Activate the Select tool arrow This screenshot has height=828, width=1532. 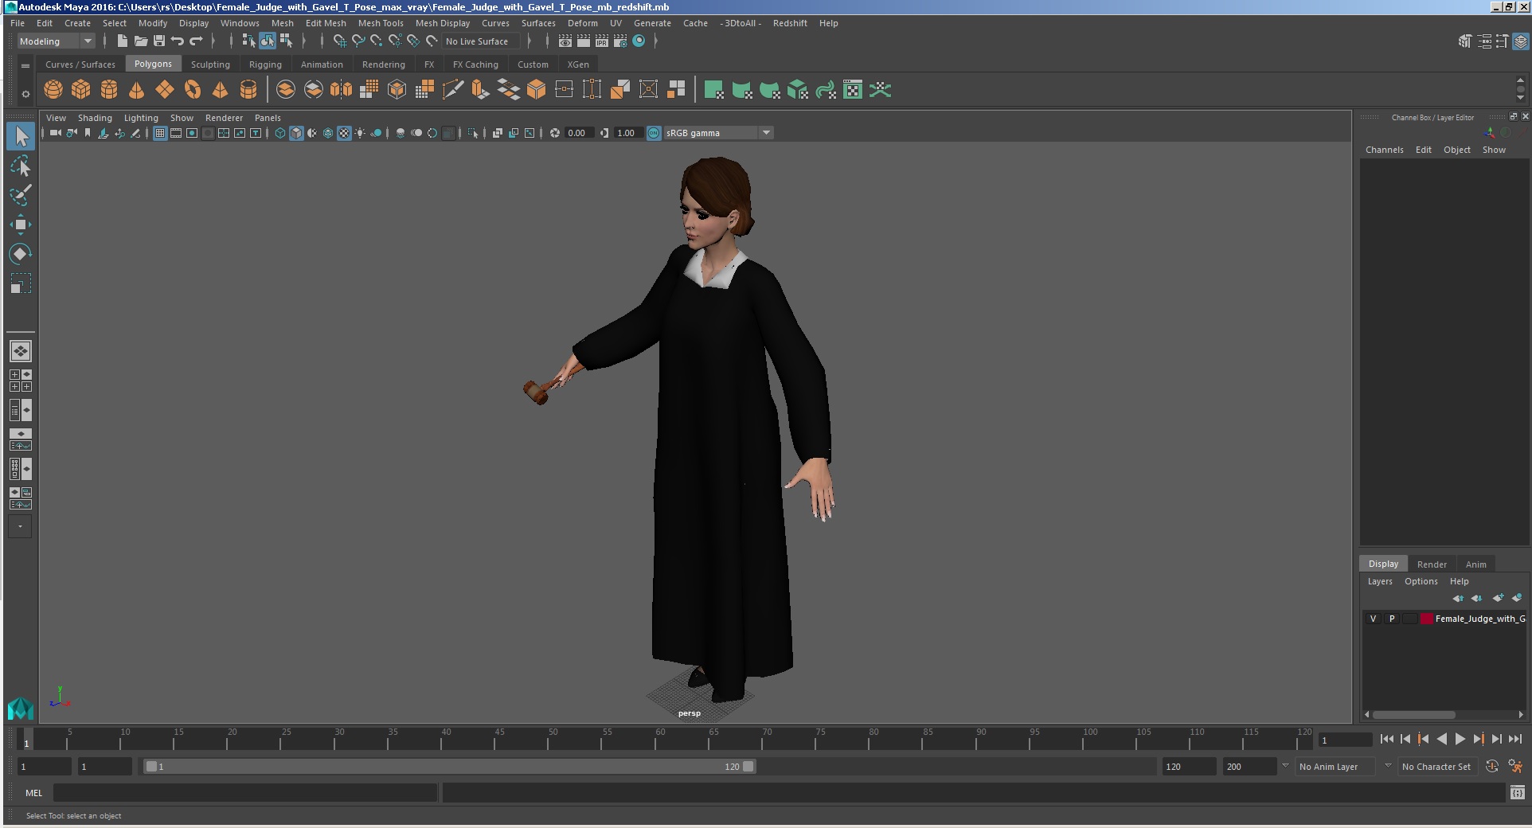click(21, 136)
